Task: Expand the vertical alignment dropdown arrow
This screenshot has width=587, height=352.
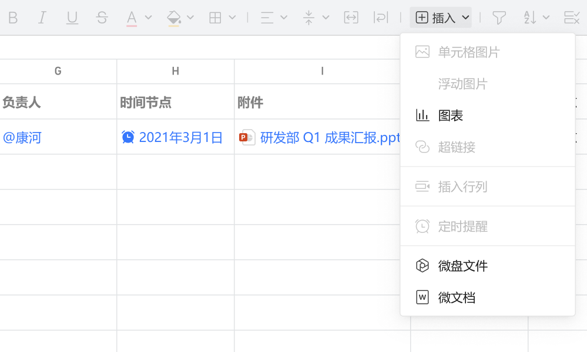Action: 326,17
